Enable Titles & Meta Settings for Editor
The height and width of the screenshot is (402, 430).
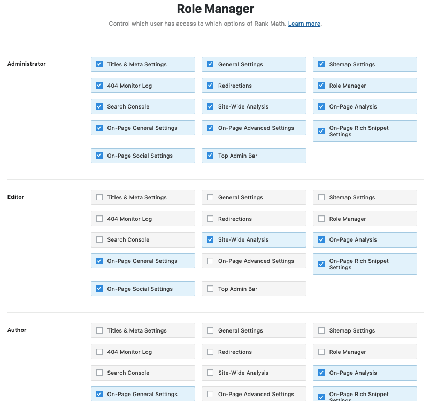pos(99,197)
